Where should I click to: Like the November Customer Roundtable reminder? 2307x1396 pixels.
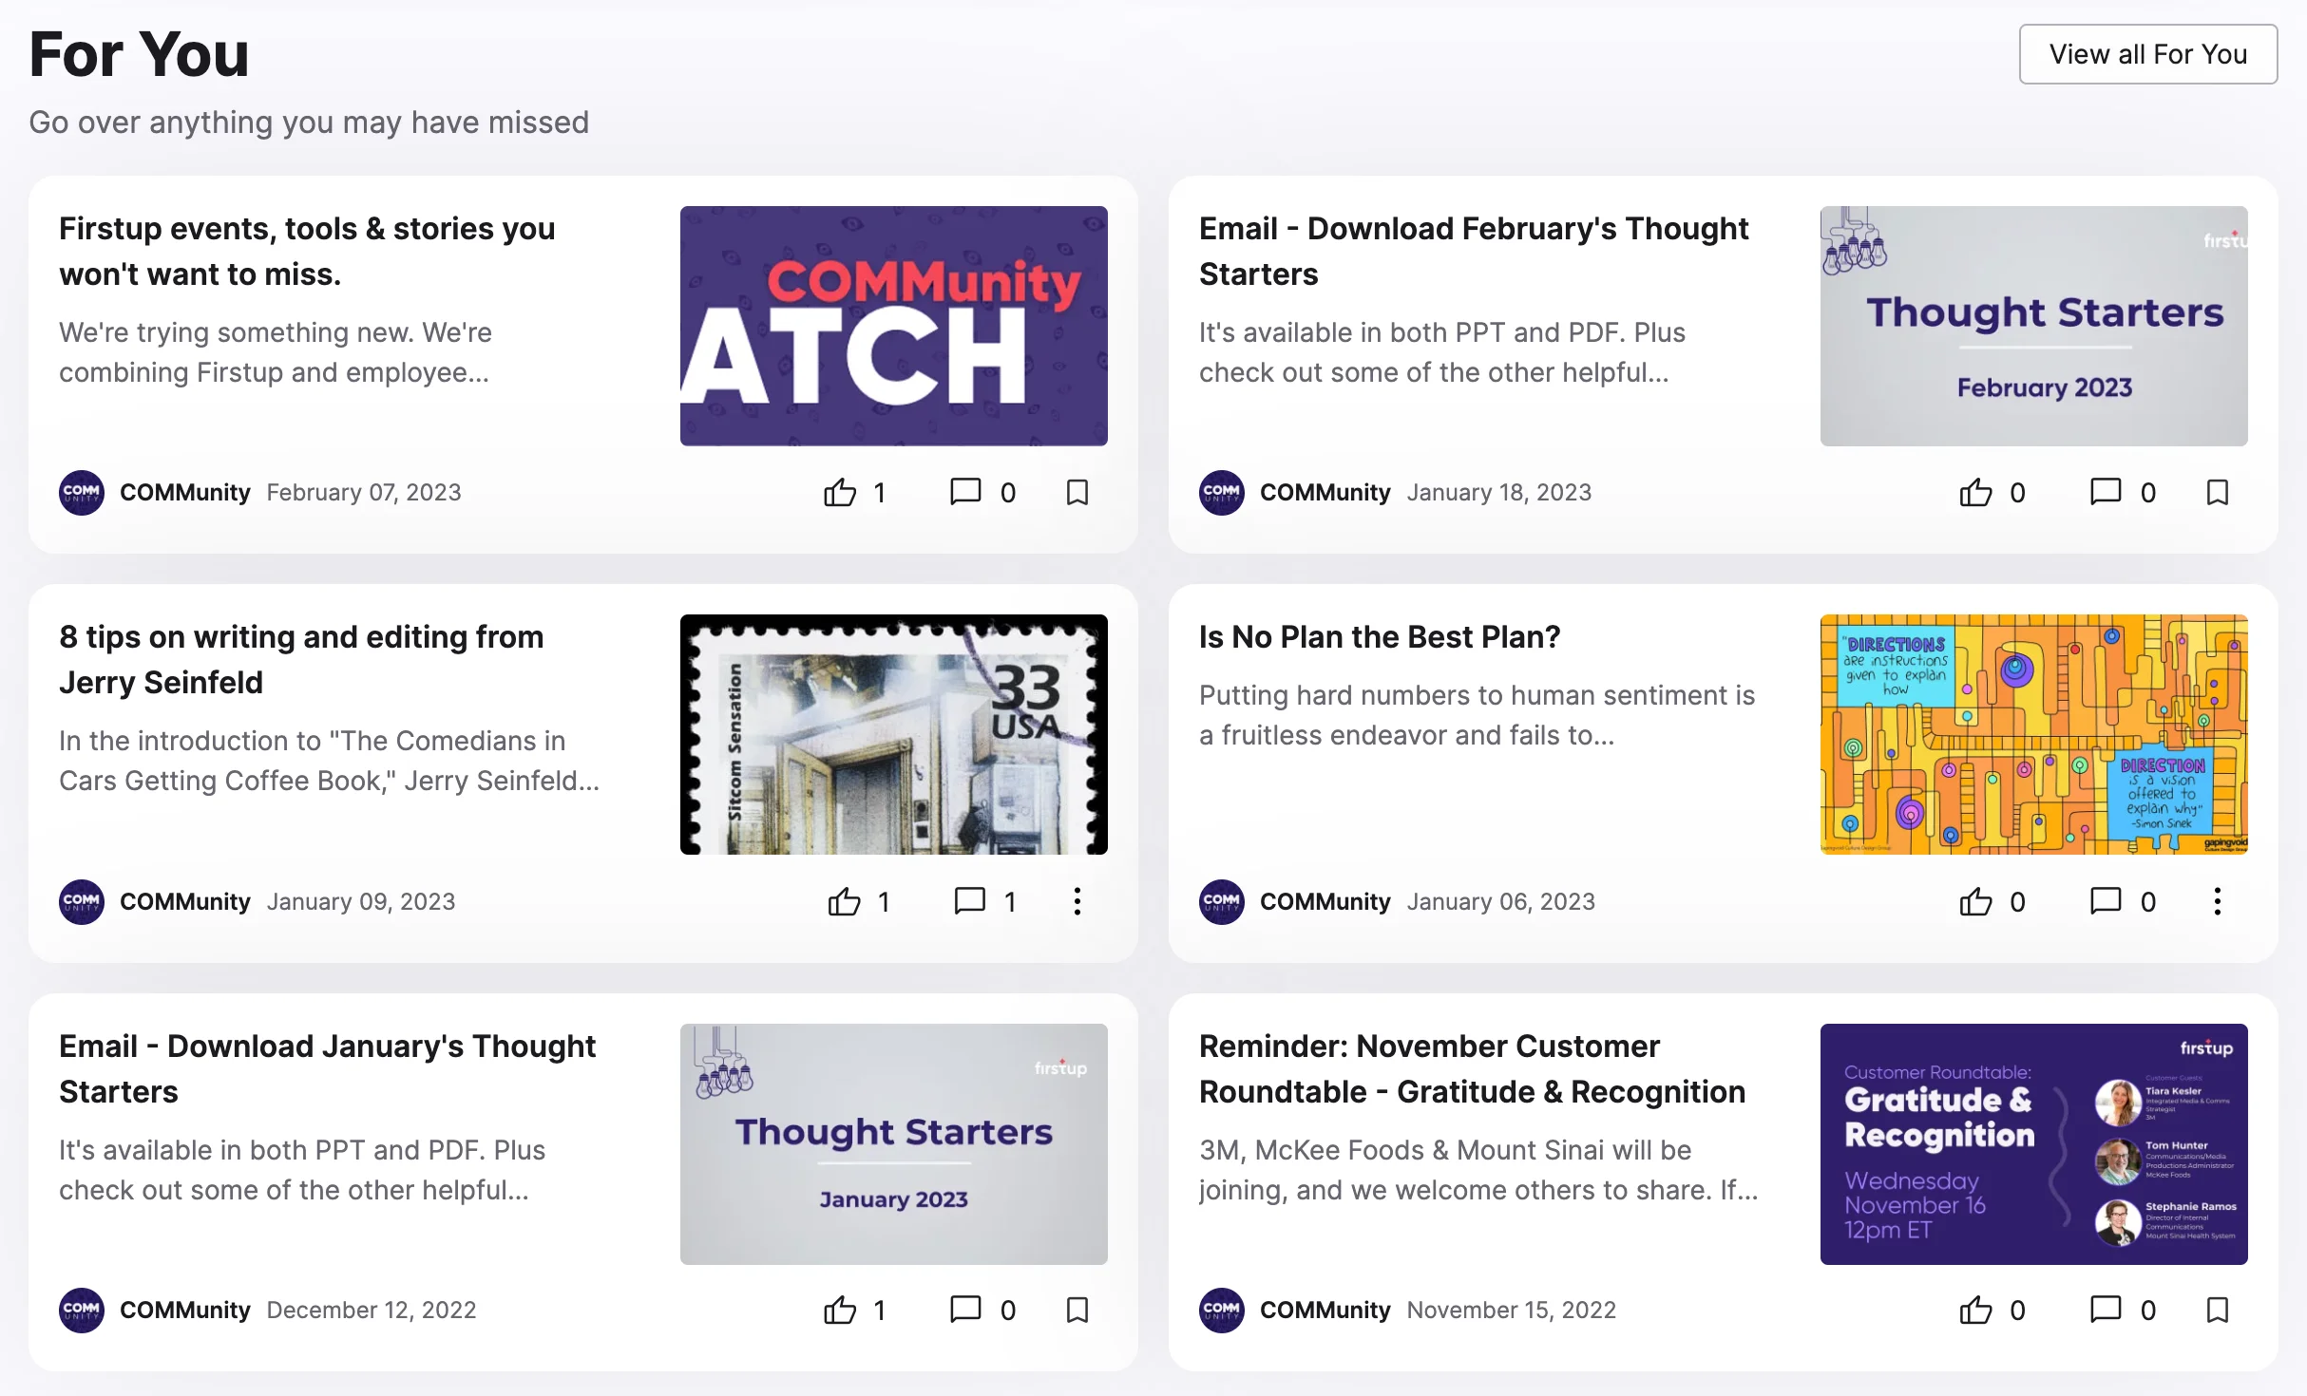(1975, 1311)
